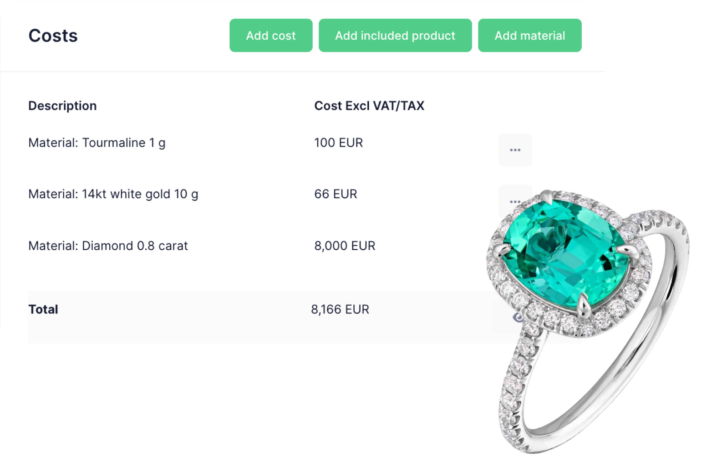Open actions menu for 14kt white gold row
The width and height of the screenshot is (717, 473).
click(515, 201)
